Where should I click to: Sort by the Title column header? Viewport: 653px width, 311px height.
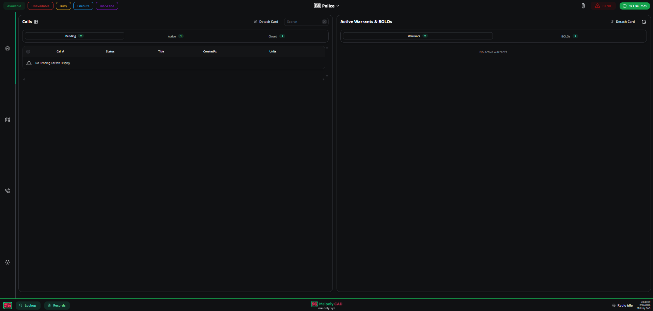point(161,51)
